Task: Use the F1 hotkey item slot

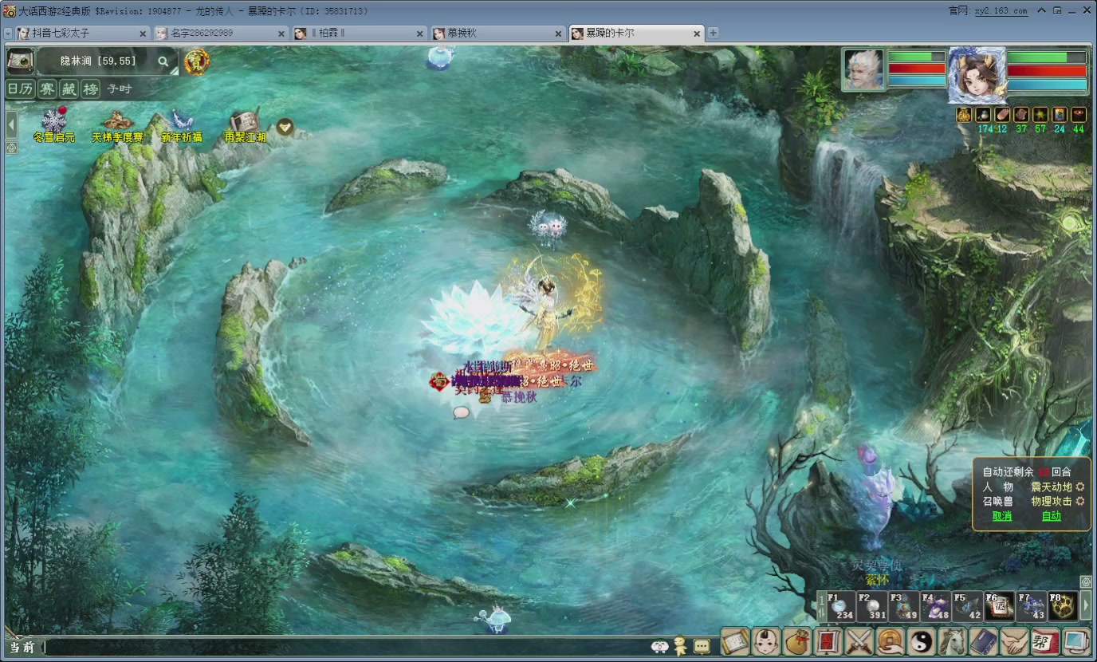Action: [840, 606]
